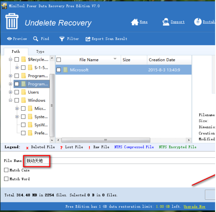This screenshot has width=216, height=212.
Task: Click the file list scroll right arrow
Action: 189,140
